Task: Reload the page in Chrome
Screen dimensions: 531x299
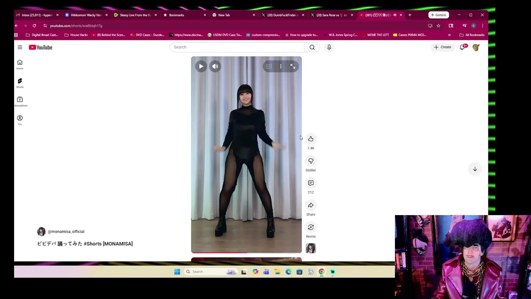Action: (34, 26)
